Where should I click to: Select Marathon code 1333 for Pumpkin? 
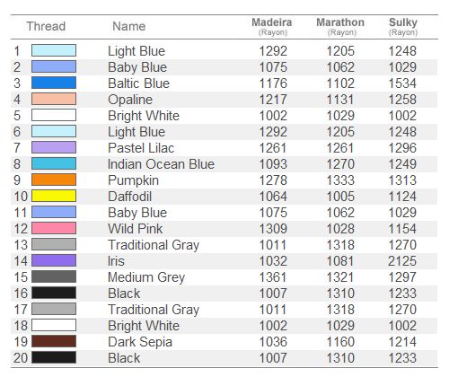(340, 180)
